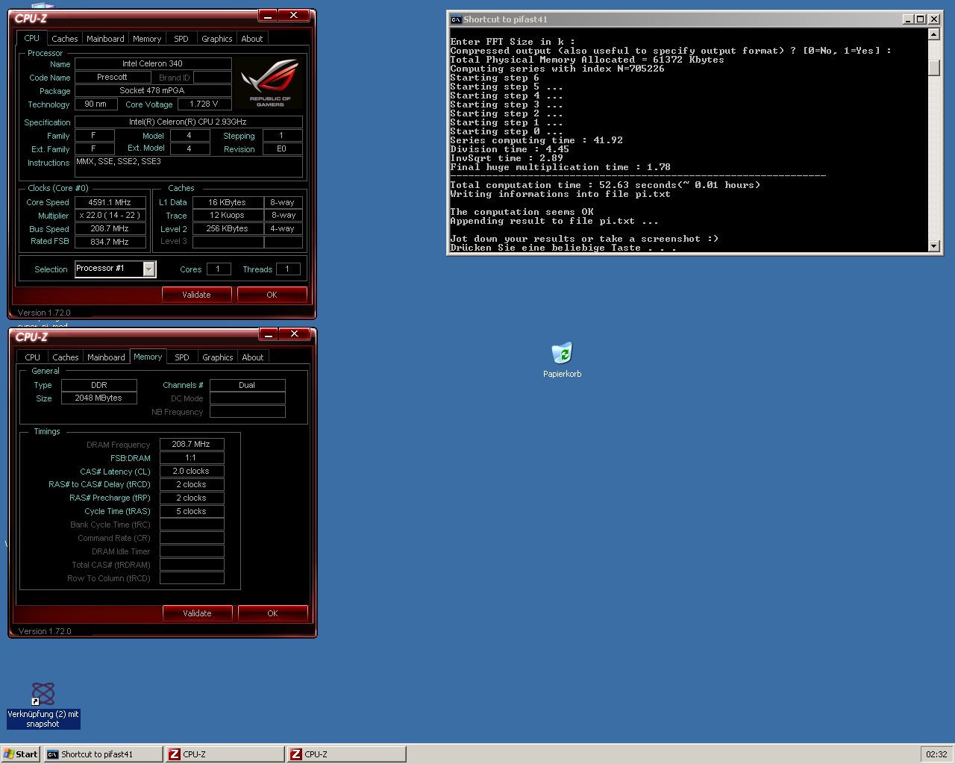The image size is (955, 764).
Task: Click Validate button in upper CPU-Z window
Action: (197, 295)
